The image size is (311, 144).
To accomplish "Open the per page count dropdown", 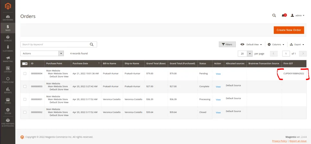I will pos(250,53).
